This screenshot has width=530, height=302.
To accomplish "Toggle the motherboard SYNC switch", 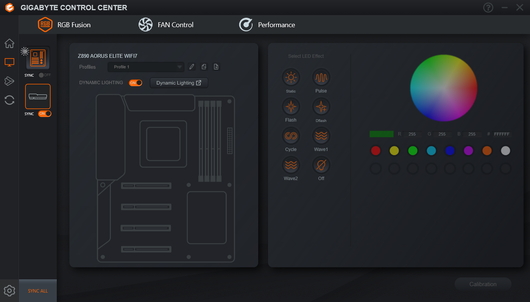I will point(45,75).
